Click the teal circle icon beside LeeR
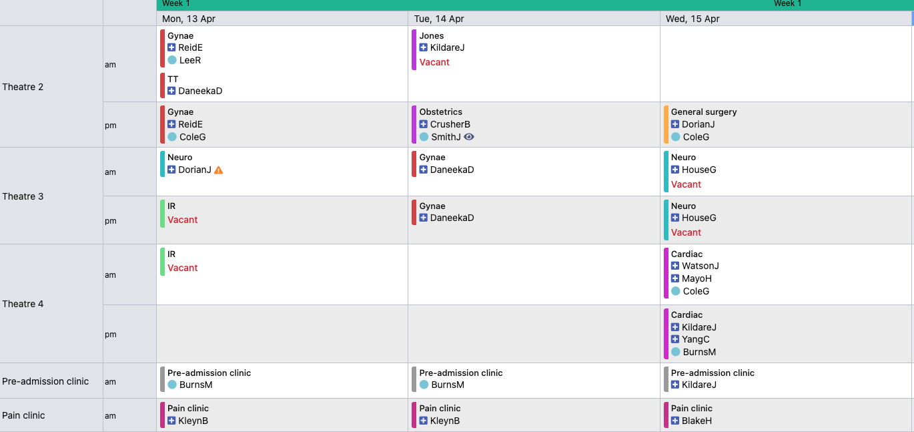 172,60
